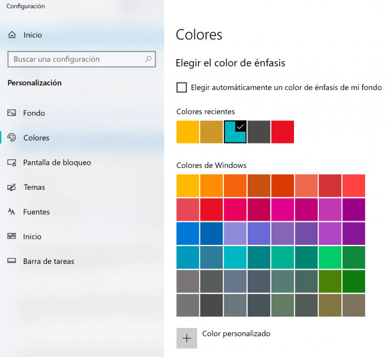
Task: Pick salmon coral swatch in first row
Action: tap(306, 186)
